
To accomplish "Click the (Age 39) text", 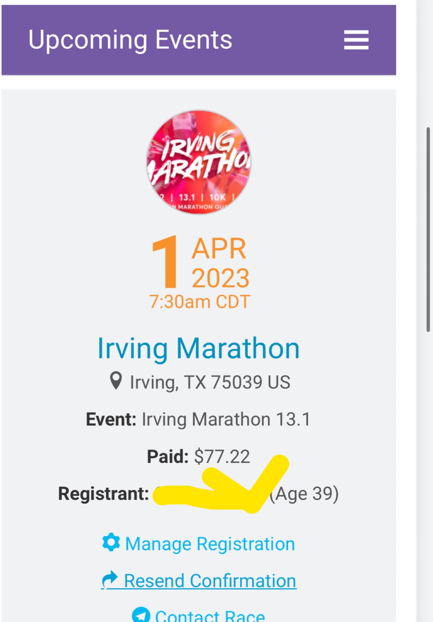I will coord(304,494).
